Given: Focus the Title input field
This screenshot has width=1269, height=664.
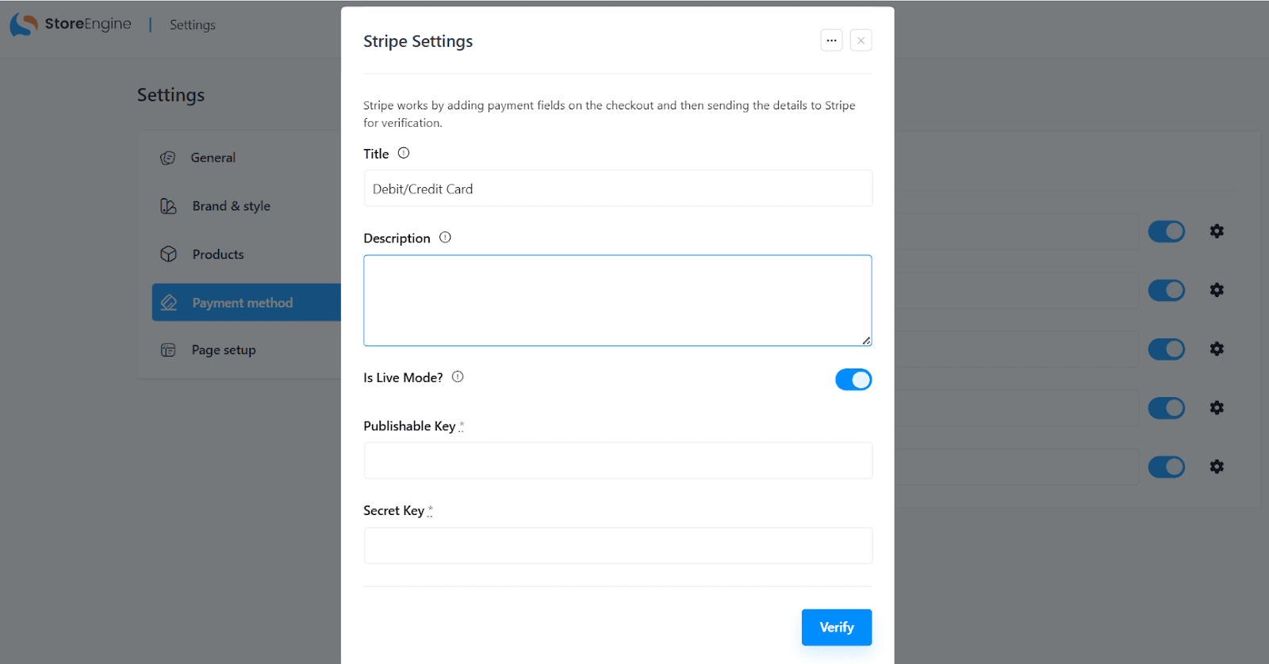Looking at the screenshot, I should point(618,189).
